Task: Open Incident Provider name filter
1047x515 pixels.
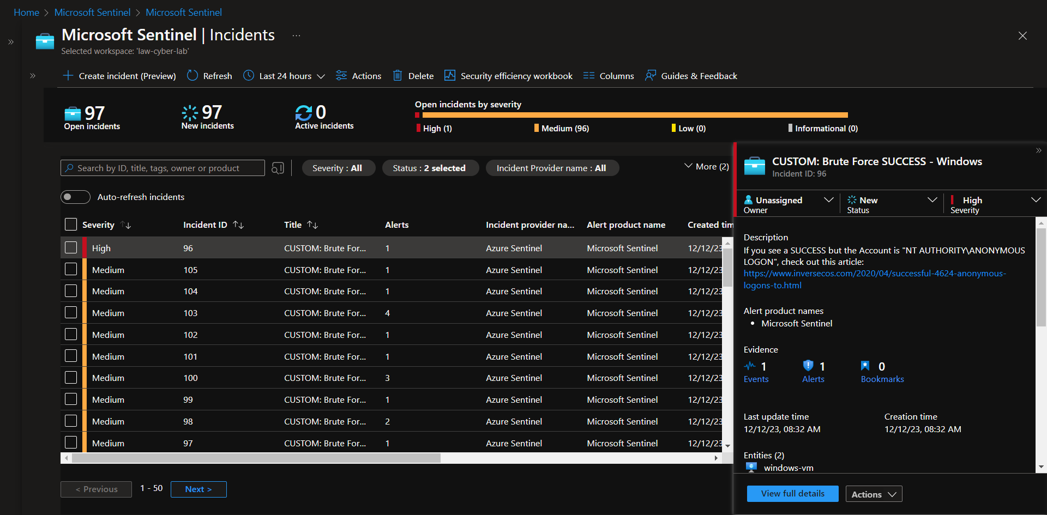Action: point(552,168)
